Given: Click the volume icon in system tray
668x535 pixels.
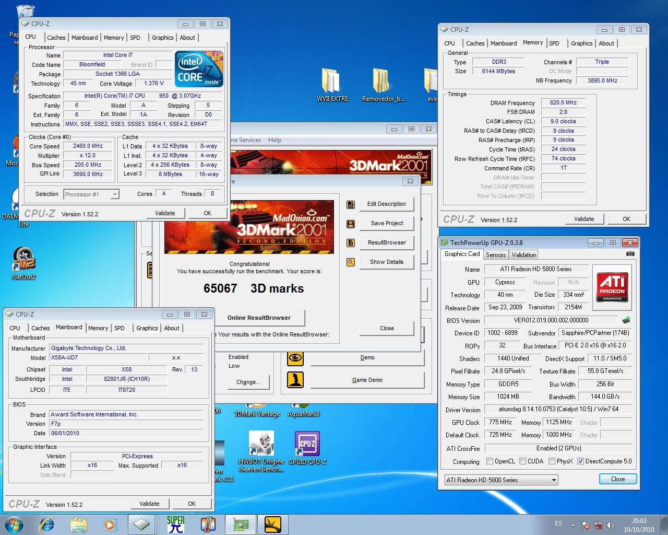Looking at the screenshot, I should pos(611,525).
